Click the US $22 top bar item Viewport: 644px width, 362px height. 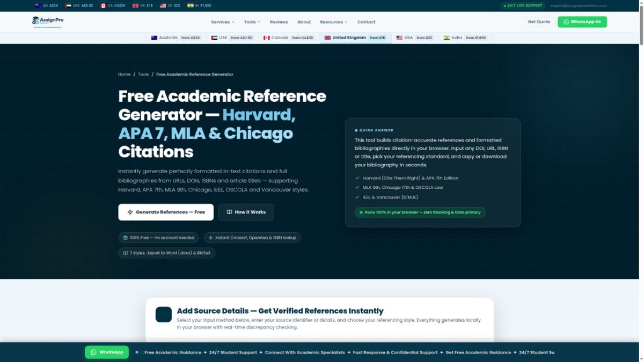[x=170, y=5]
